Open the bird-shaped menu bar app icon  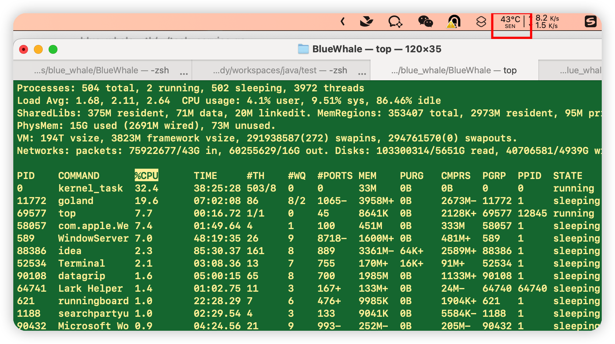pyautogui.click(x=366, y=22)
